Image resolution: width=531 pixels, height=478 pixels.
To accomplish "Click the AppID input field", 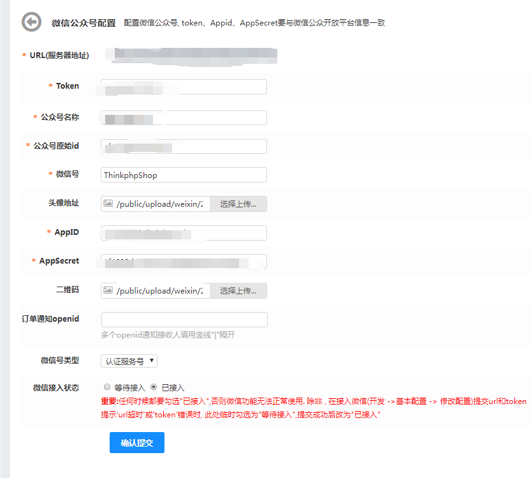I will tap(184, 233).
